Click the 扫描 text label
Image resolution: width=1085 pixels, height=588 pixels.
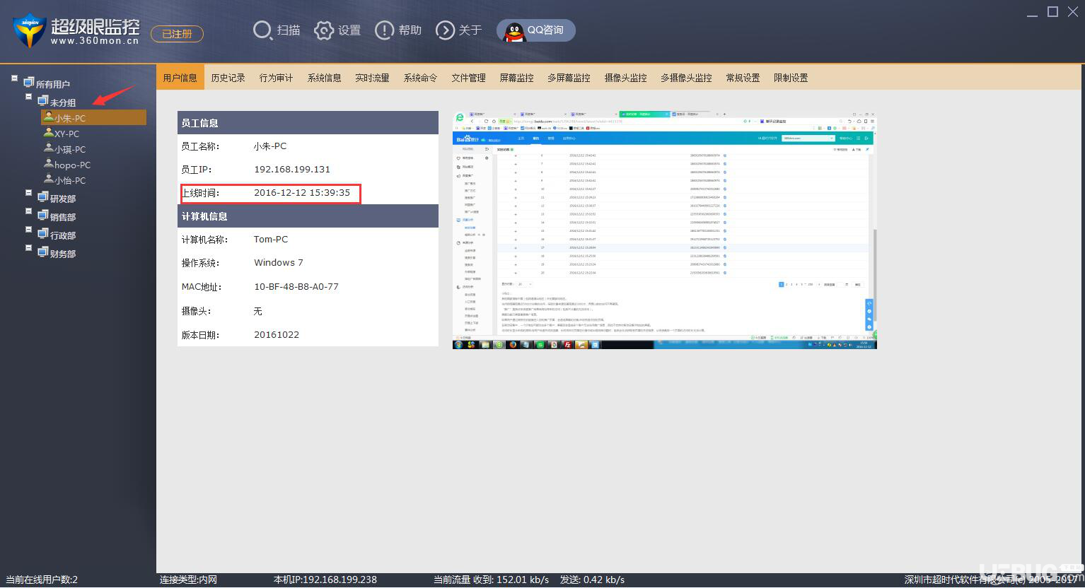(x=289, y=30)
